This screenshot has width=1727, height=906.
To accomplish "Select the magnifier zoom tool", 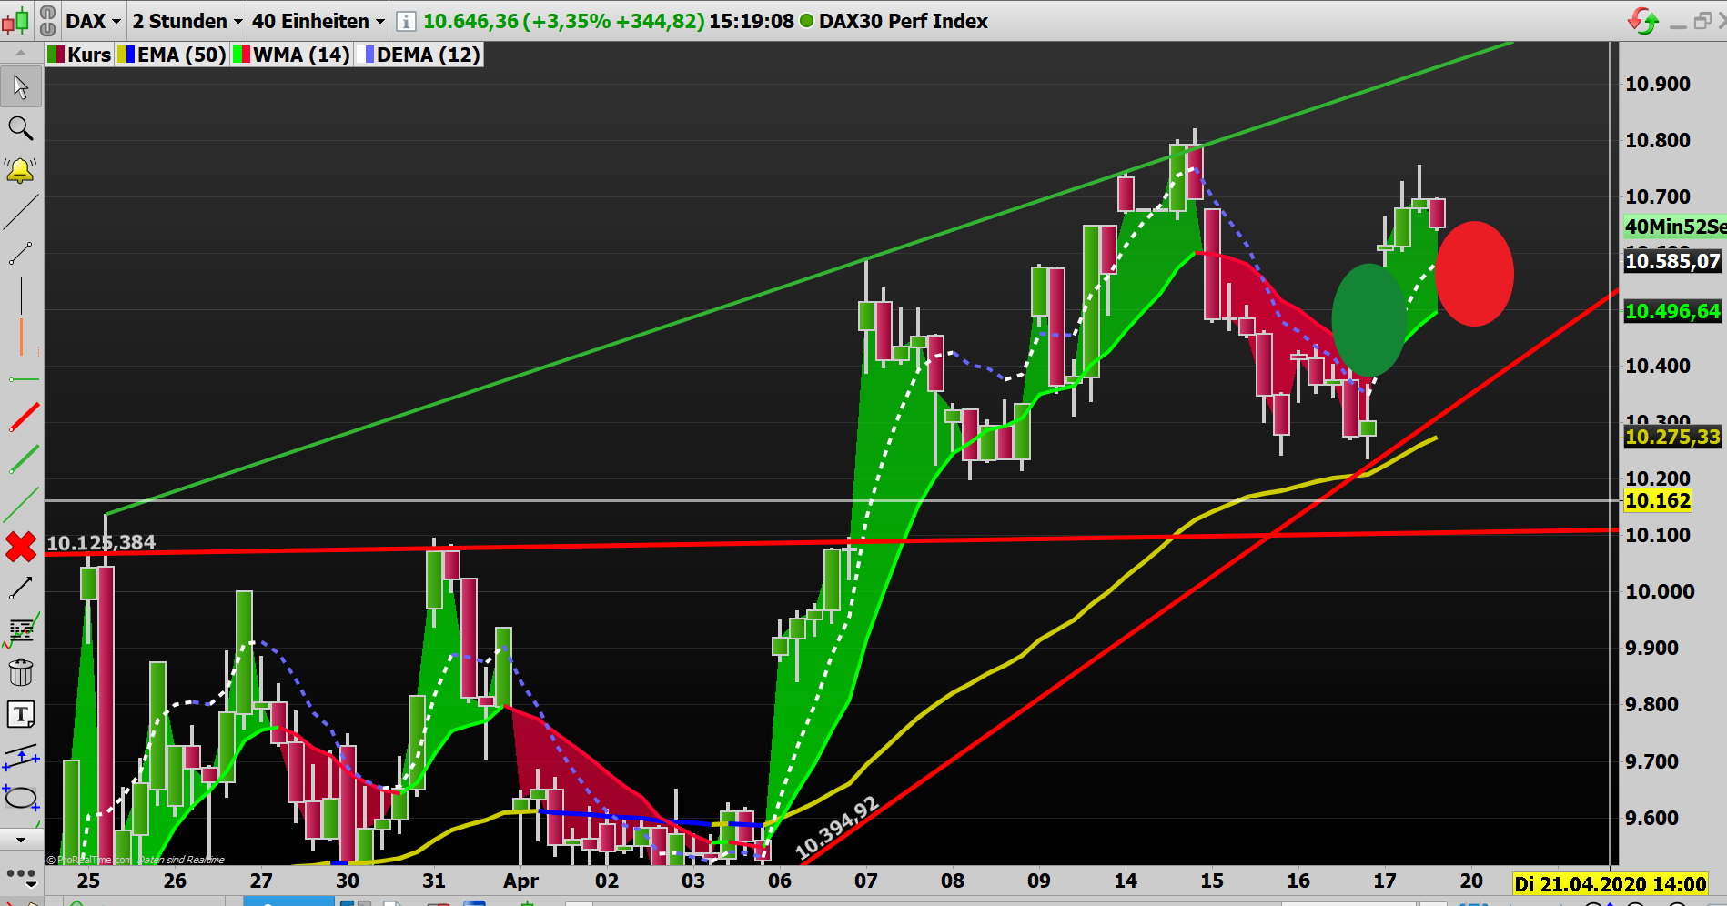I will click(x=21, y=128).
